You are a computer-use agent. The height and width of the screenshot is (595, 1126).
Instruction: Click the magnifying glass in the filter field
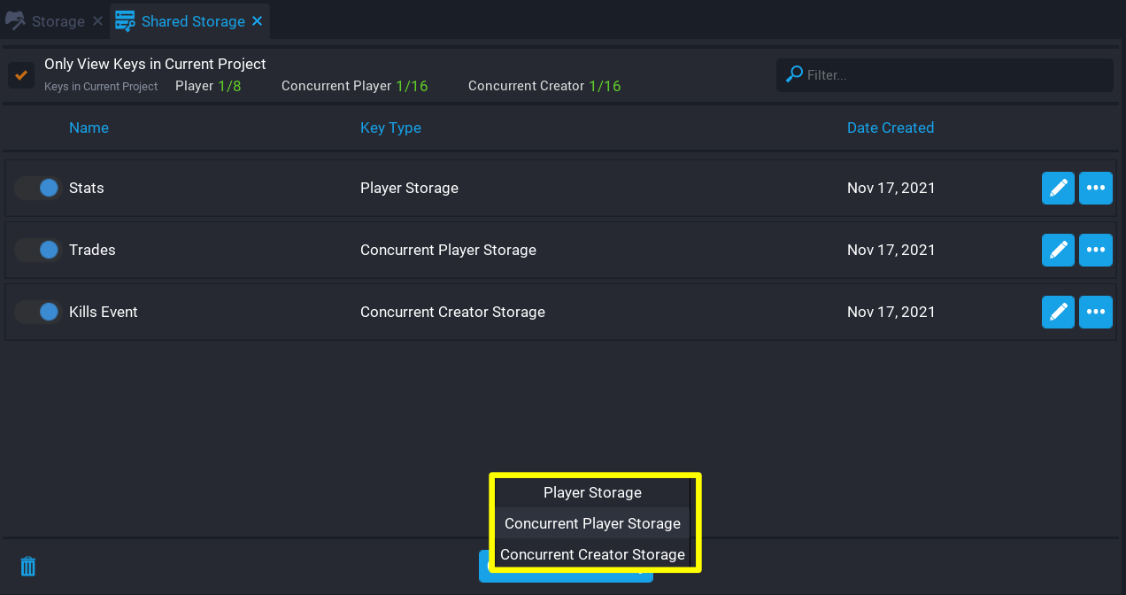(x=792, y=74)
